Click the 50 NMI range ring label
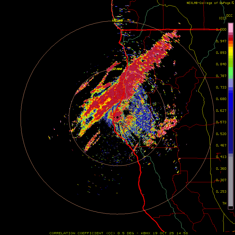The width and height of the screenshot is (235, 235). (x=117, y=69)
